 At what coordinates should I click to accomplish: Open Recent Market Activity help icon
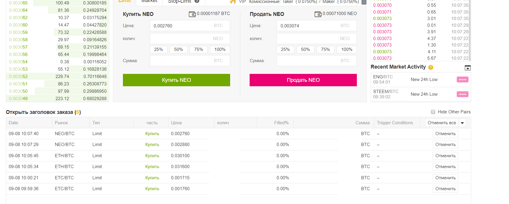431,67
